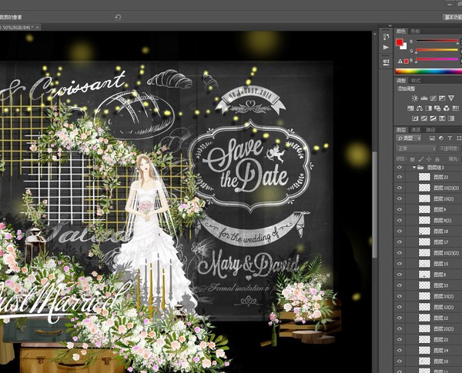This screenshot has width=462, height=373.
Task: Click the B channel slider
Action: coord(437,60)
